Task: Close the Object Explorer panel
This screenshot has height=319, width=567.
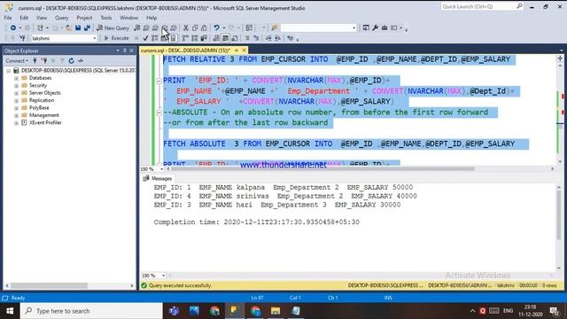Action: coord(132,51)
